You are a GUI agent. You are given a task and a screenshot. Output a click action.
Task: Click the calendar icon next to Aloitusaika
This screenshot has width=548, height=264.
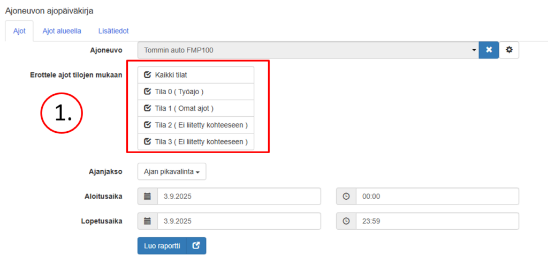tap(148, 197)
